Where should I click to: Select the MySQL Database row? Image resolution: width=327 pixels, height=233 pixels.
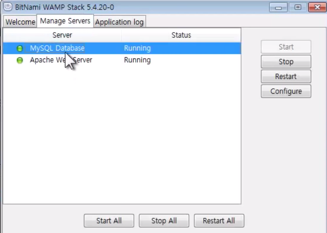pyautogui.click(x=122, y=48)
